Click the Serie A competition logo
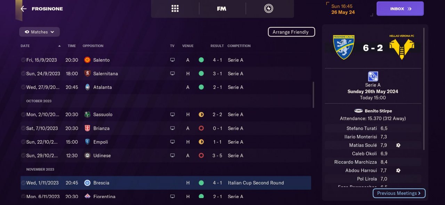The image size is (445, 205). (373, 76)
